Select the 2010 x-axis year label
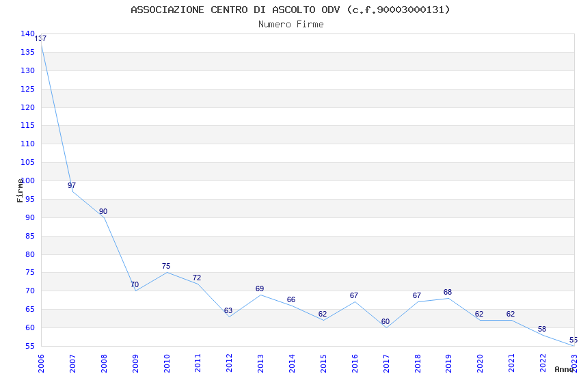The height and width of the screenshot is (376, 581). pyautogui.click(x=166, y=364)
